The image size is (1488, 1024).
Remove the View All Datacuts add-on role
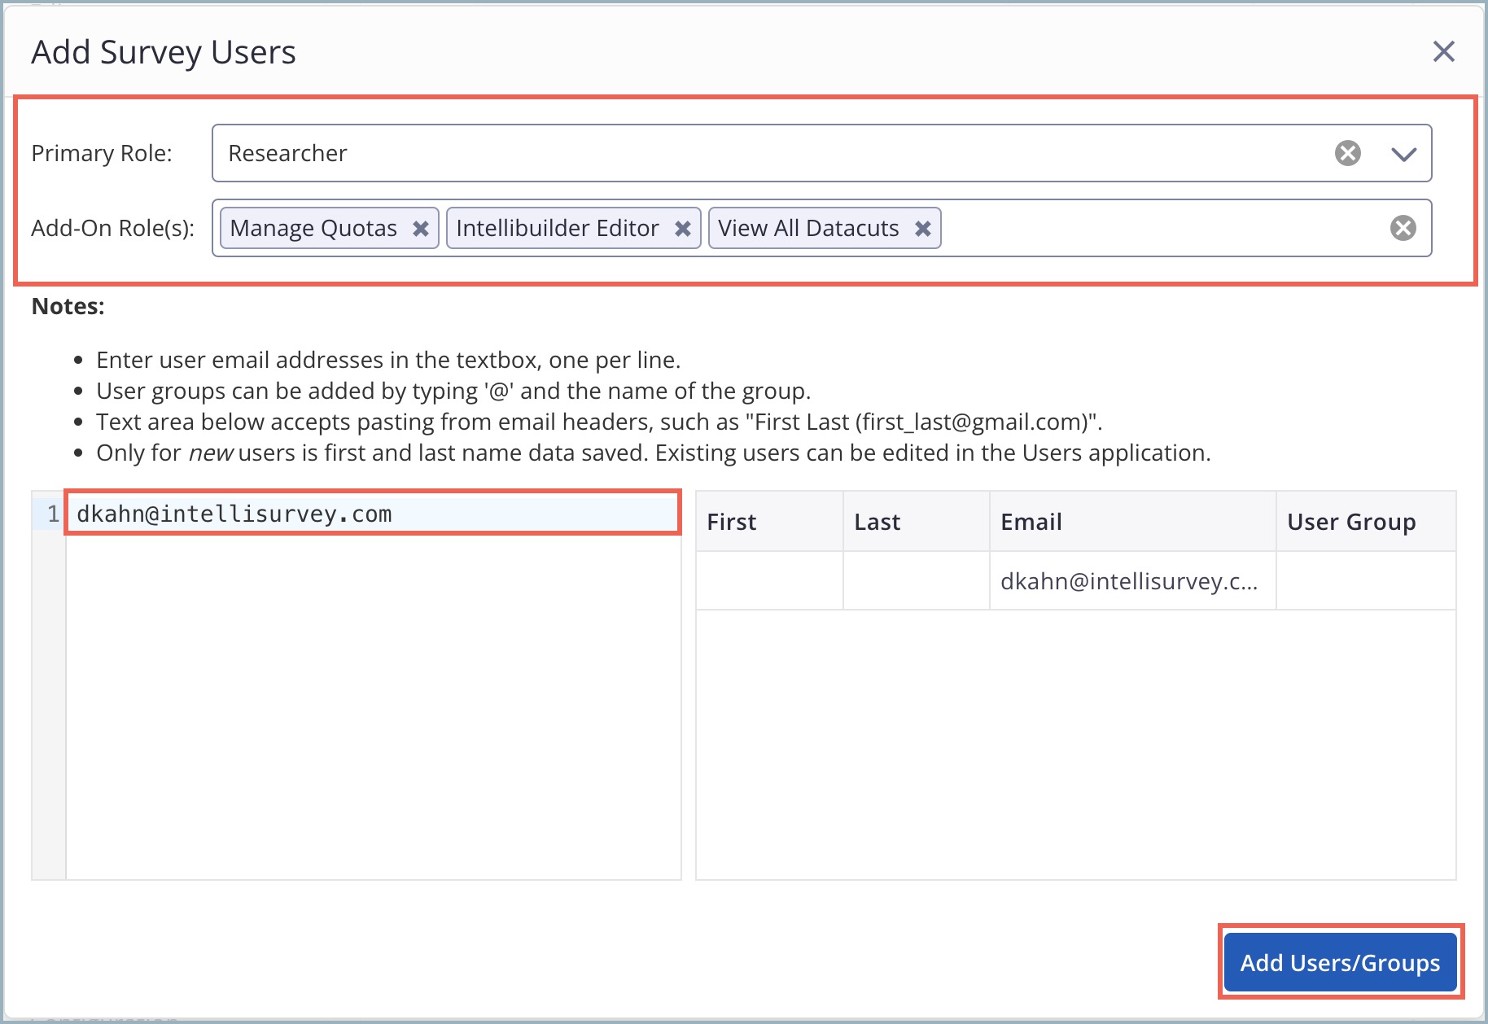click(x=922, y=229)
